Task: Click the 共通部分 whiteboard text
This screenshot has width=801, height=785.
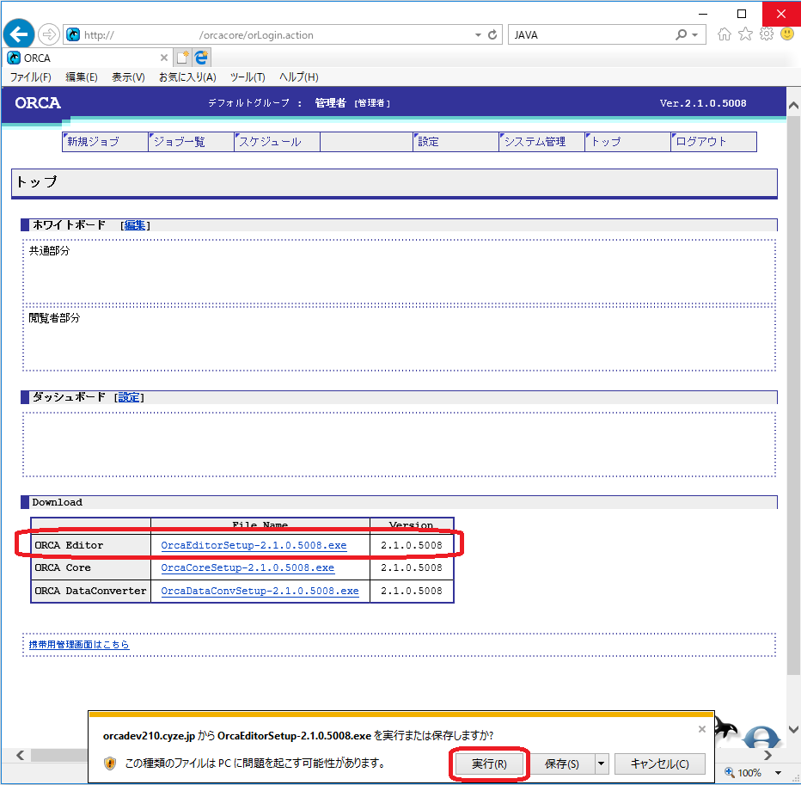Action: [x=49, y=250]
